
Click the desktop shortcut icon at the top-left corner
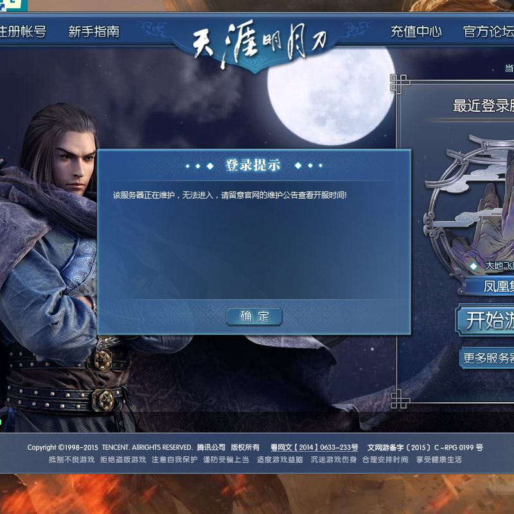pyautogui.click(x=13, y=5)
